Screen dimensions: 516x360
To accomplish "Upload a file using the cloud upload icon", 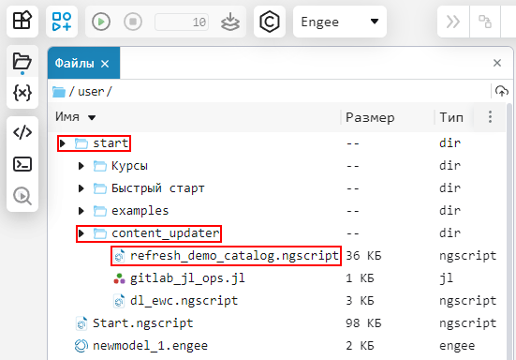I will point(502,91).
